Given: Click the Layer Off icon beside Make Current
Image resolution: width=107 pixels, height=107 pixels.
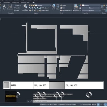Looking at the screenshot, I should coord(30,8).
